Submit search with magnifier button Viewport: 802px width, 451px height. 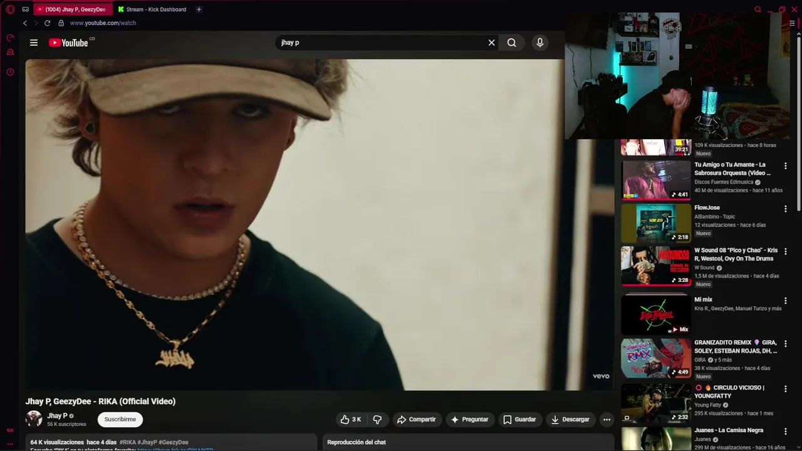pos(512,43)
